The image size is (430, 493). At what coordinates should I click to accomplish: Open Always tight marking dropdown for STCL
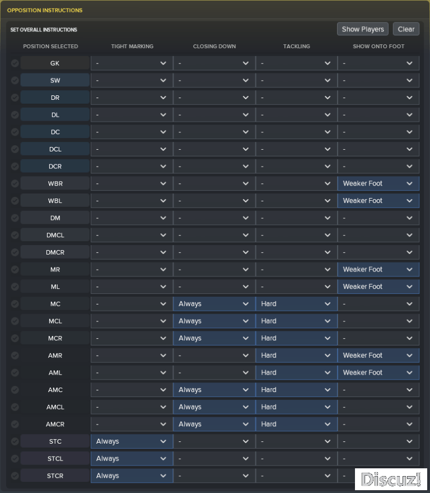point(132,459)
